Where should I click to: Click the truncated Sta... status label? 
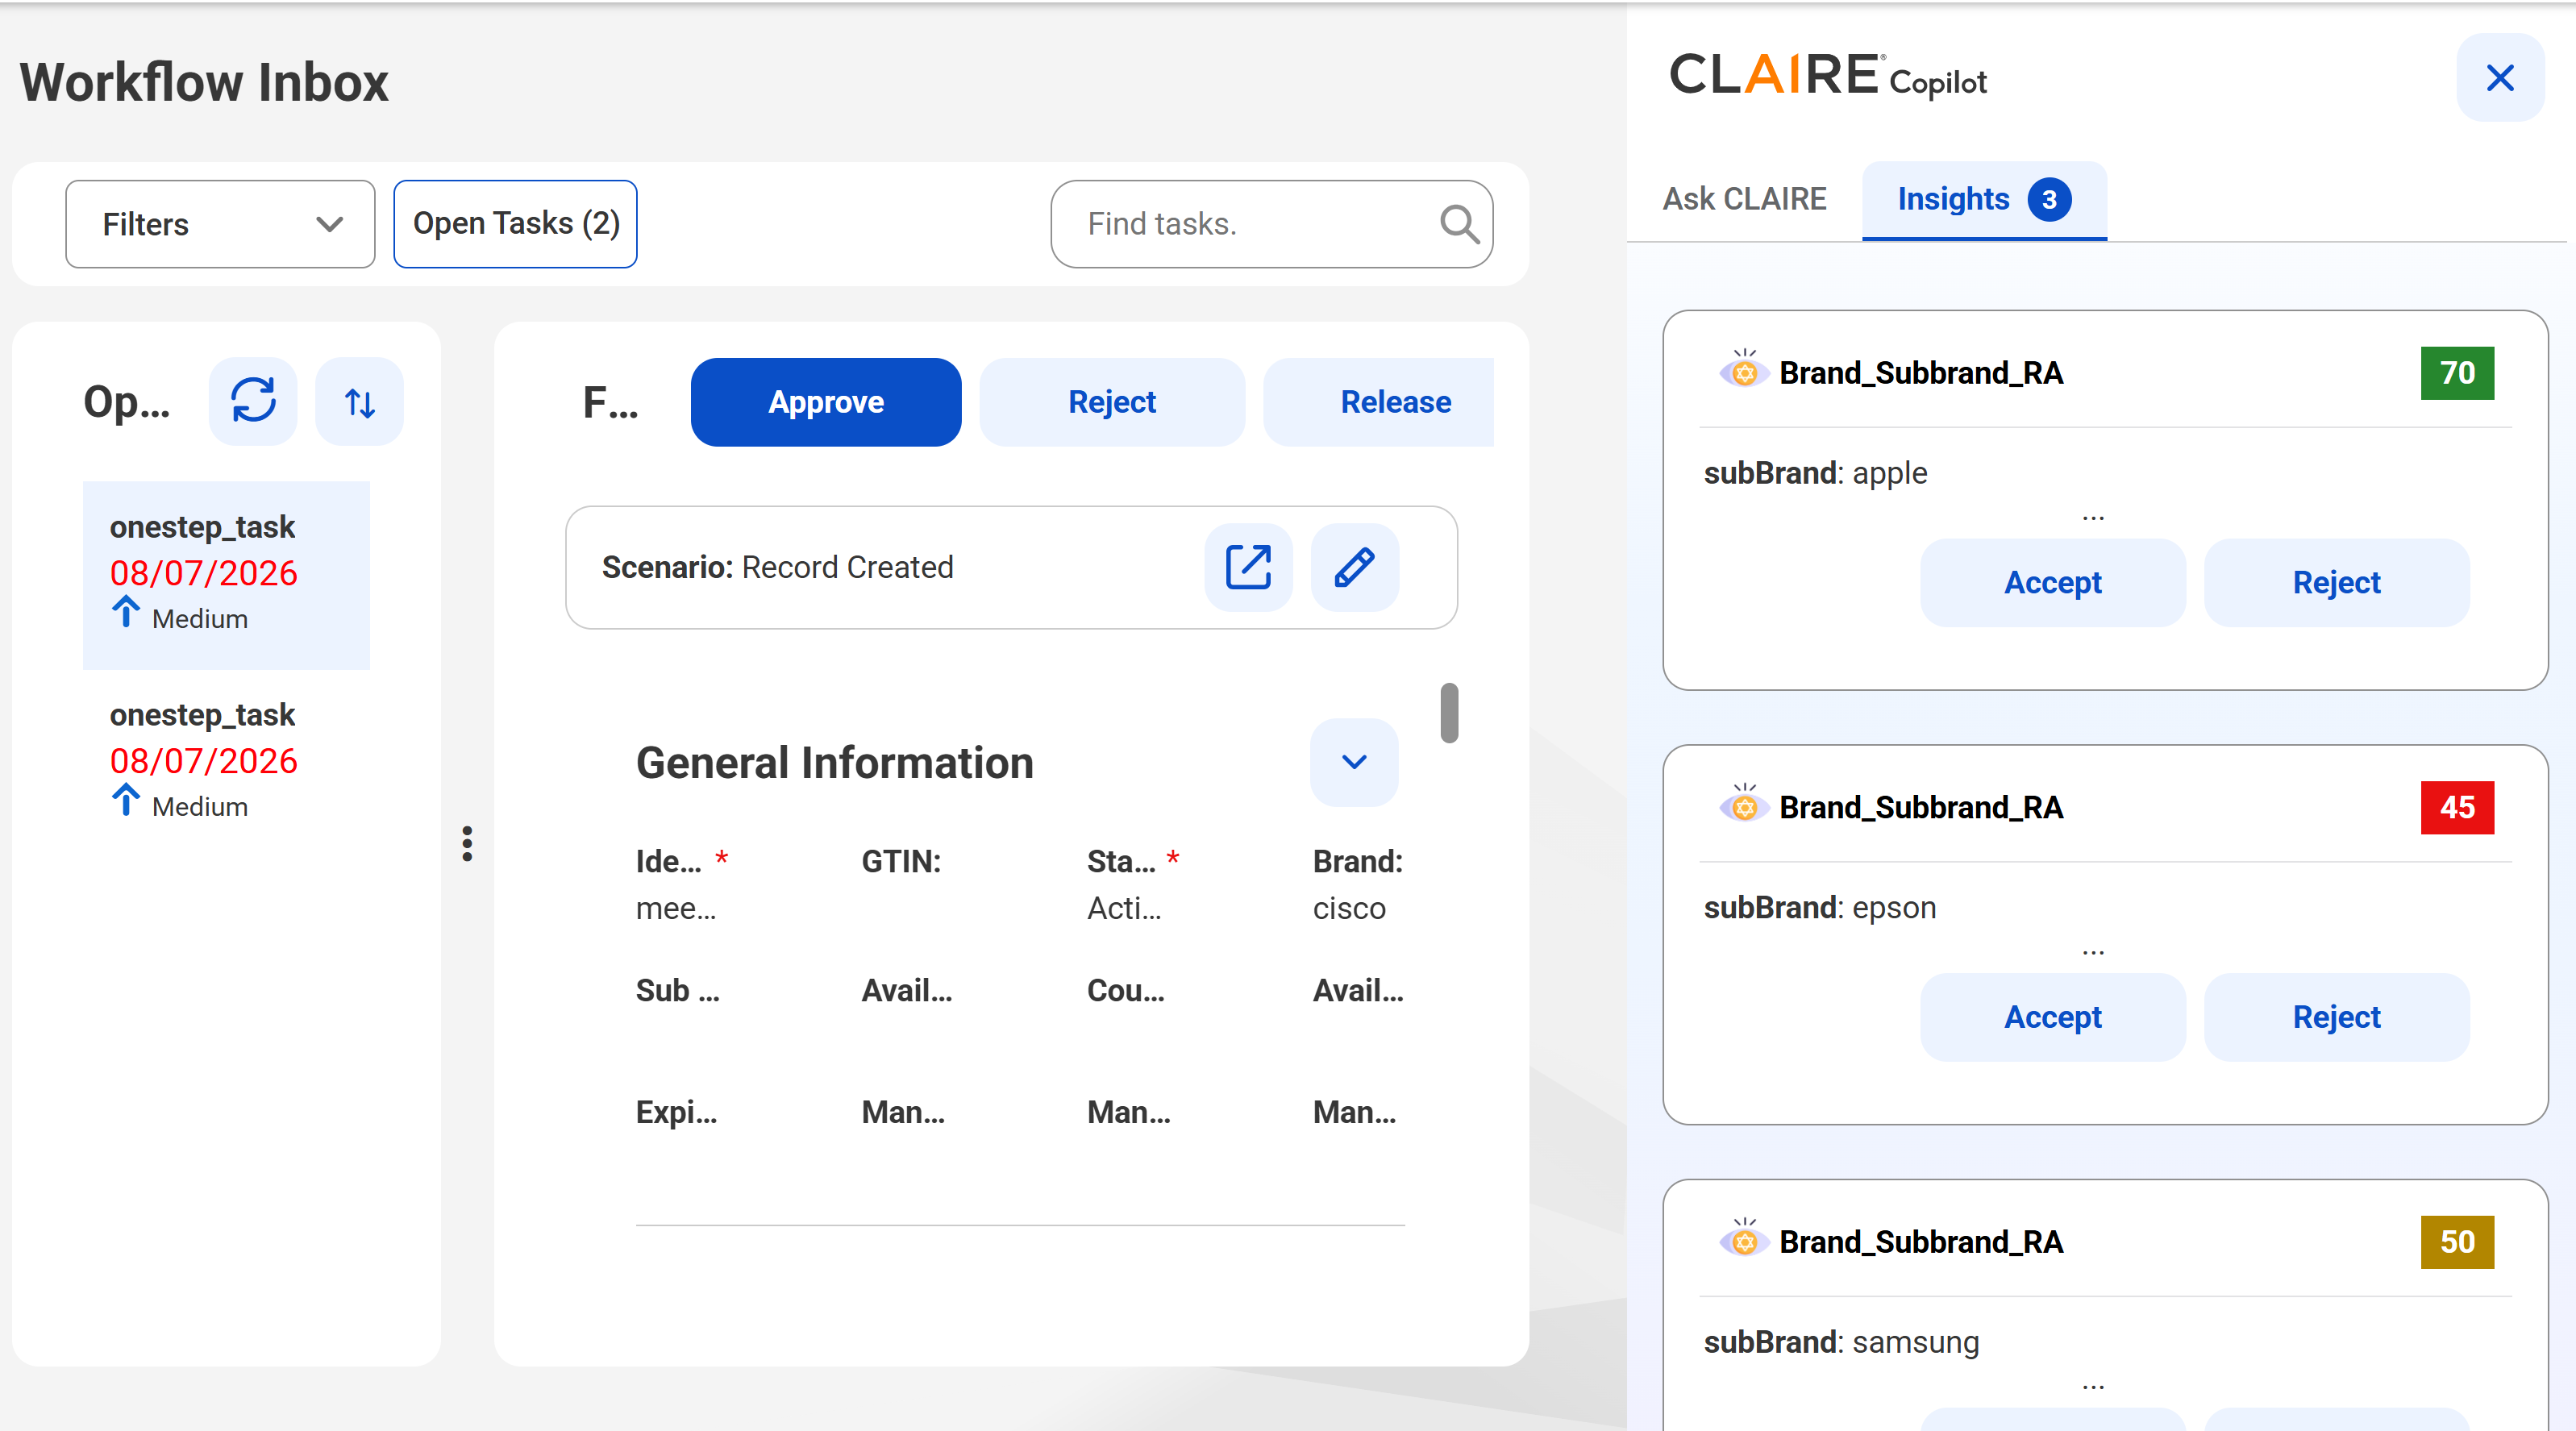[1121, 861]
